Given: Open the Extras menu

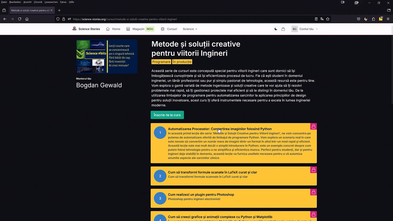Looking at the screenshot, I should click(63, 2).
